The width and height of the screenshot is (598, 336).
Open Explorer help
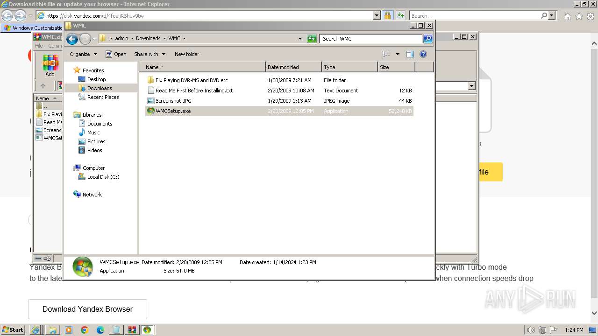click(x=423, y=54)
